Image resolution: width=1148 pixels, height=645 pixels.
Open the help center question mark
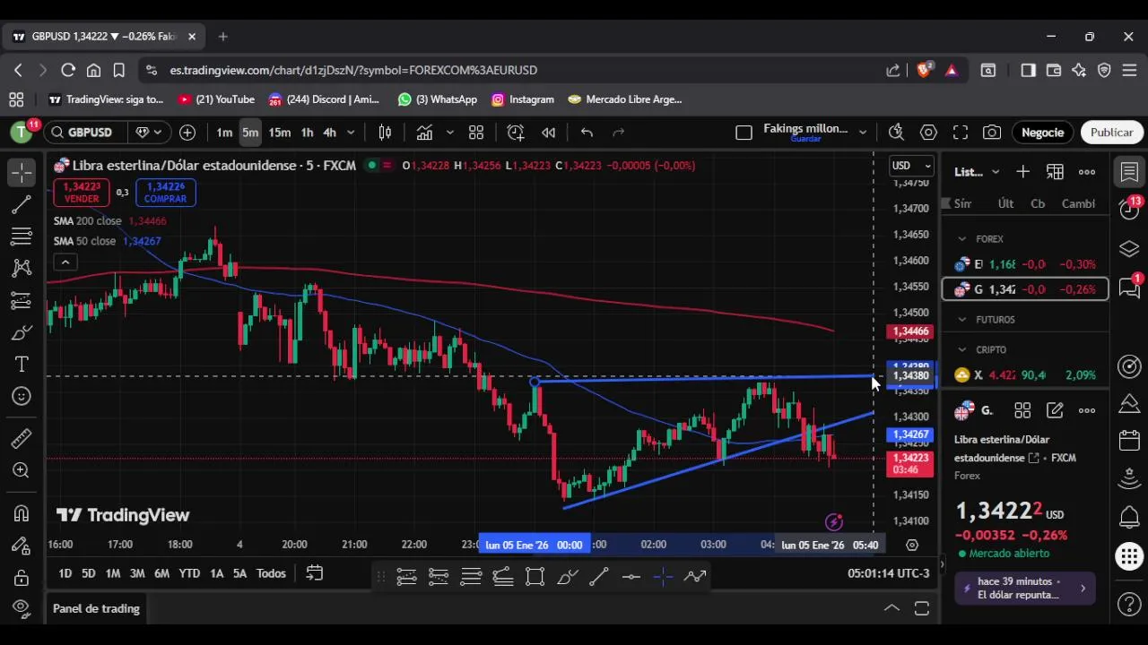point(1129,606)
